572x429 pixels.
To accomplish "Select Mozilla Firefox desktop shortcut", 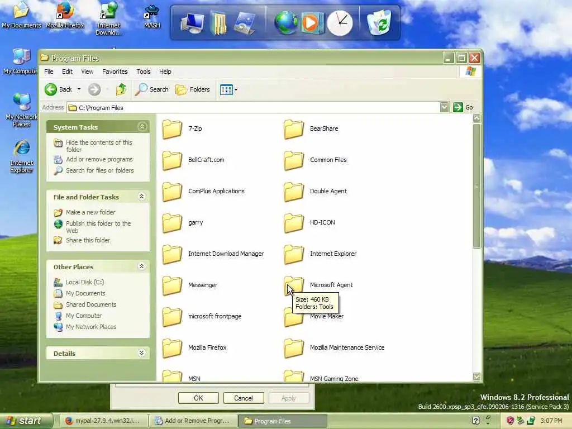I will tap(65, 16).
